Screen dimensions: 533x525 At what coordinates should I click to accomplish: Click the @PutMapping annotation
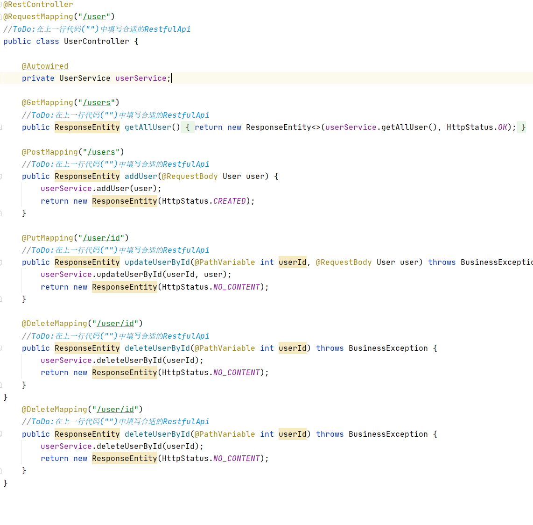(x=47, y=238)
